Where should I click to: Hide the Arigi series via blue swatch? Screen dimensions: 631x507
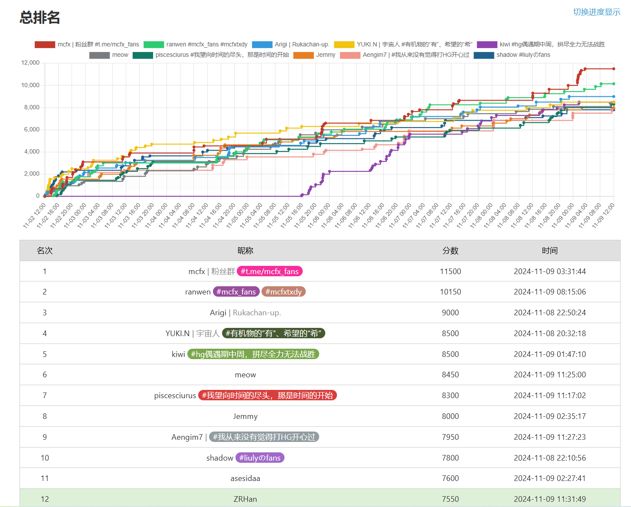[x=262, y=44]
